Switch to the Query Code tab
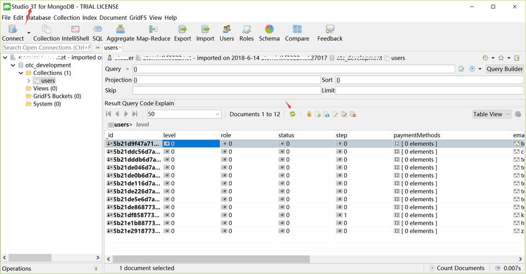Screen dimensions: 526x274 tap(138, 103)
